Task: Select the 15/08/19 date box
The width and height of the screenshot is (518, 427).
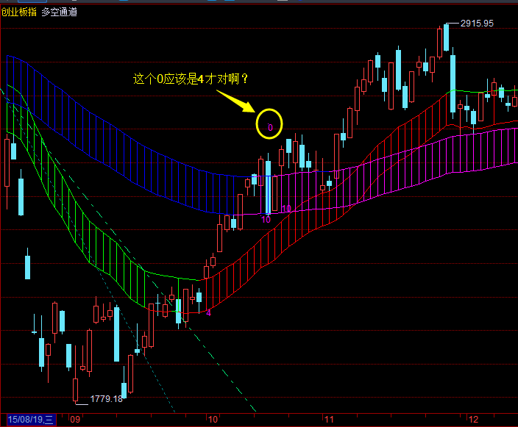Action: [28, 420]
